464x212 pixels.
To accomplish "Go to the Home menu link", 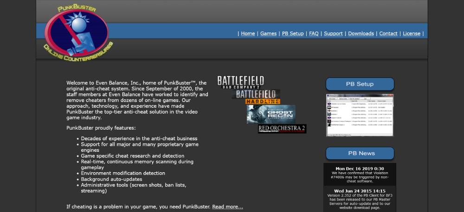I will click(248, 33).
